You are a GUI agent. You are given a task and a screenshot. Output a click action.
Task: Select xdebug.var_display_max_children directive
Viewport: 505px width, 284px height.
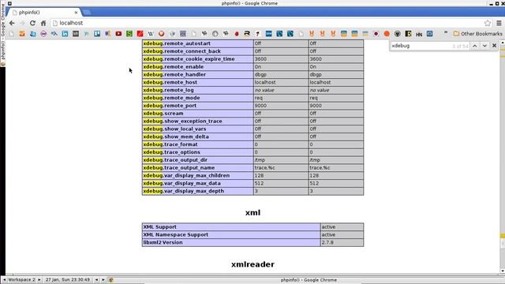point(186,175)
